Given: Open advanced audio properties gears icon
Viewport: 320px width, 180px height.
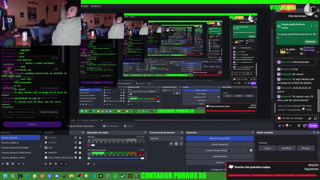Looking at the screenshot, I should [x=88, y=163].
